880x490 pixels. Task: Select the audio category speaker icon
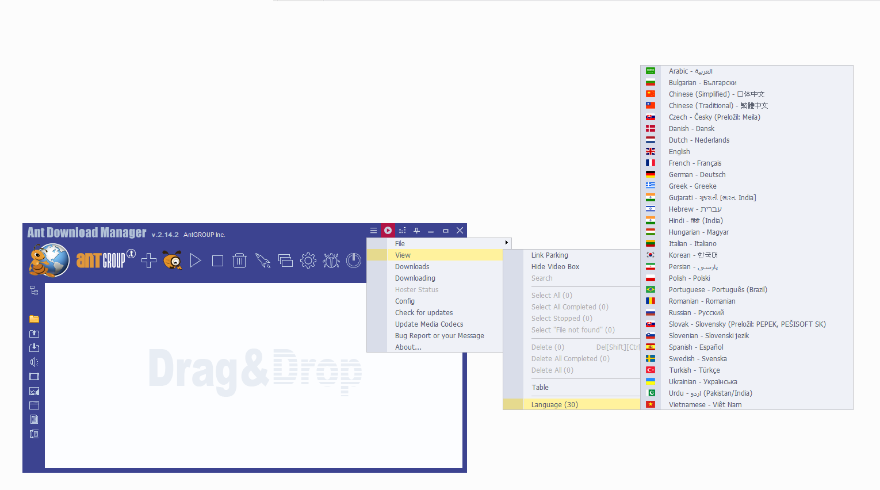point(34,362)
